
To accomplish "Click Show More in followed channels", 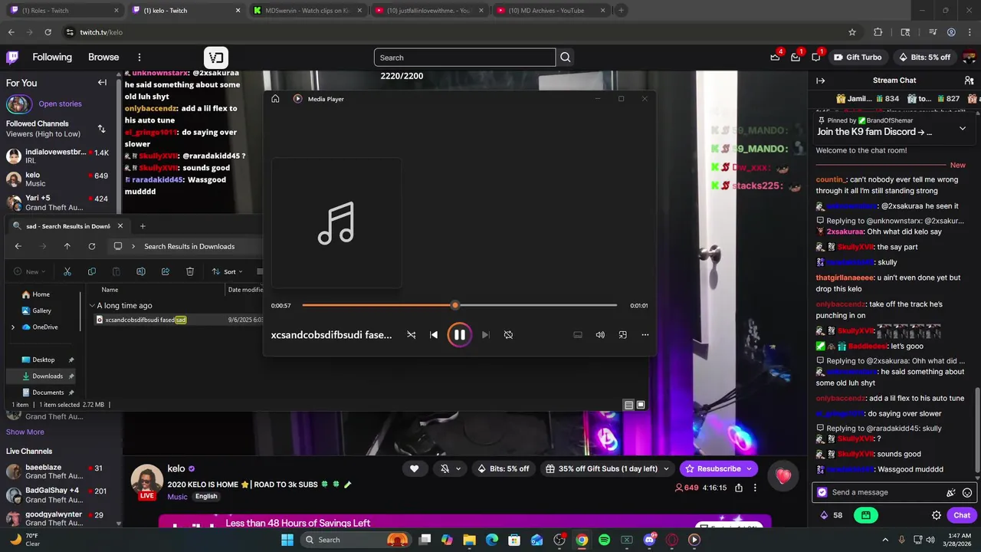I will pyautogui.click(x=25, y=432).
